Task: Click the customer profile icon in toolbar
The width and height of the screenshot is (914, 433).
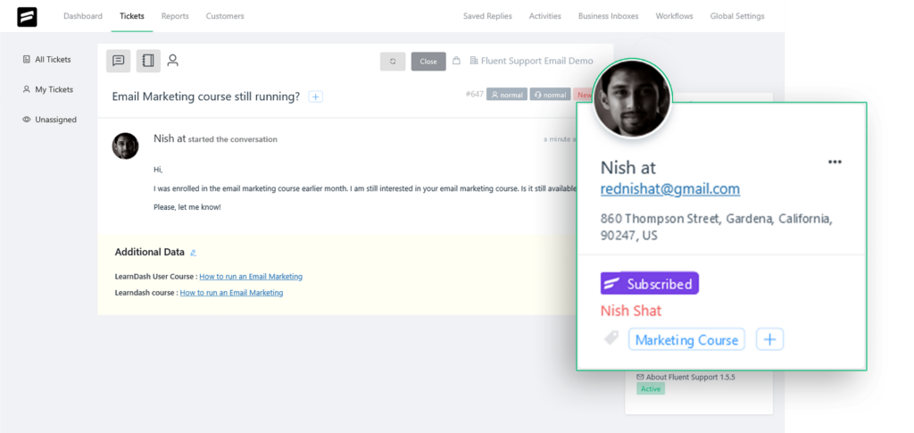Action: pyautogui.click(x=172, y=61)
